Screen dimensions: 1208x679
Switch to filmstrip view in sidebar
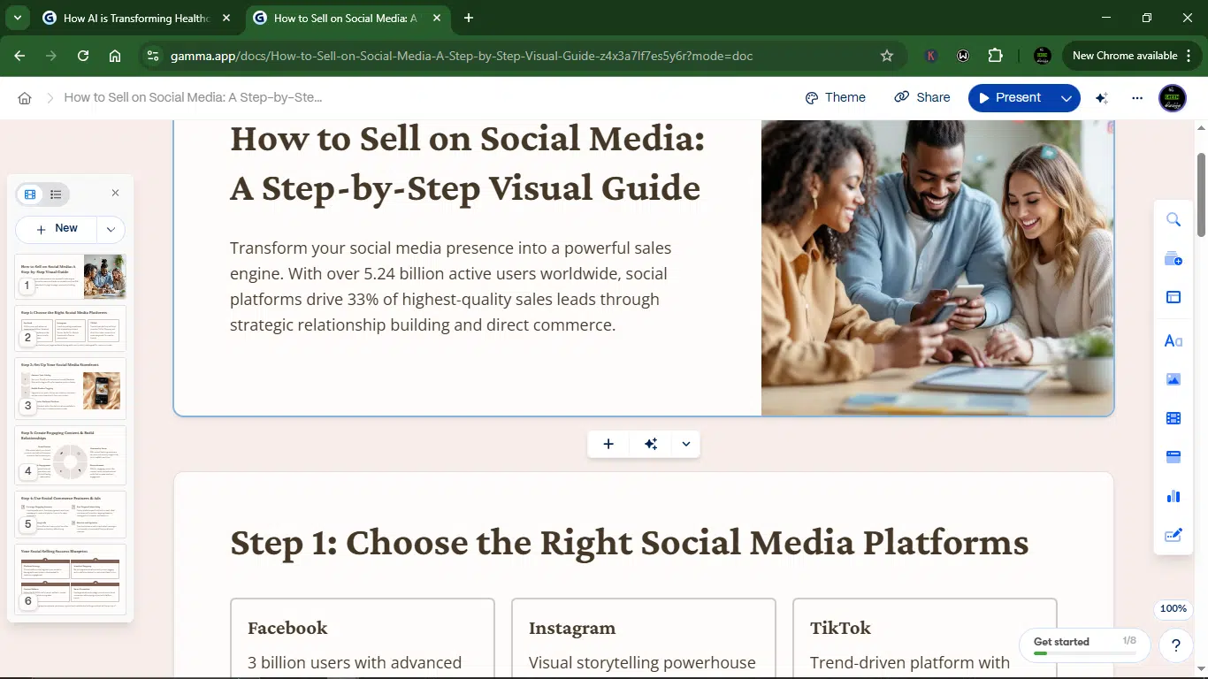coord(30,195)
